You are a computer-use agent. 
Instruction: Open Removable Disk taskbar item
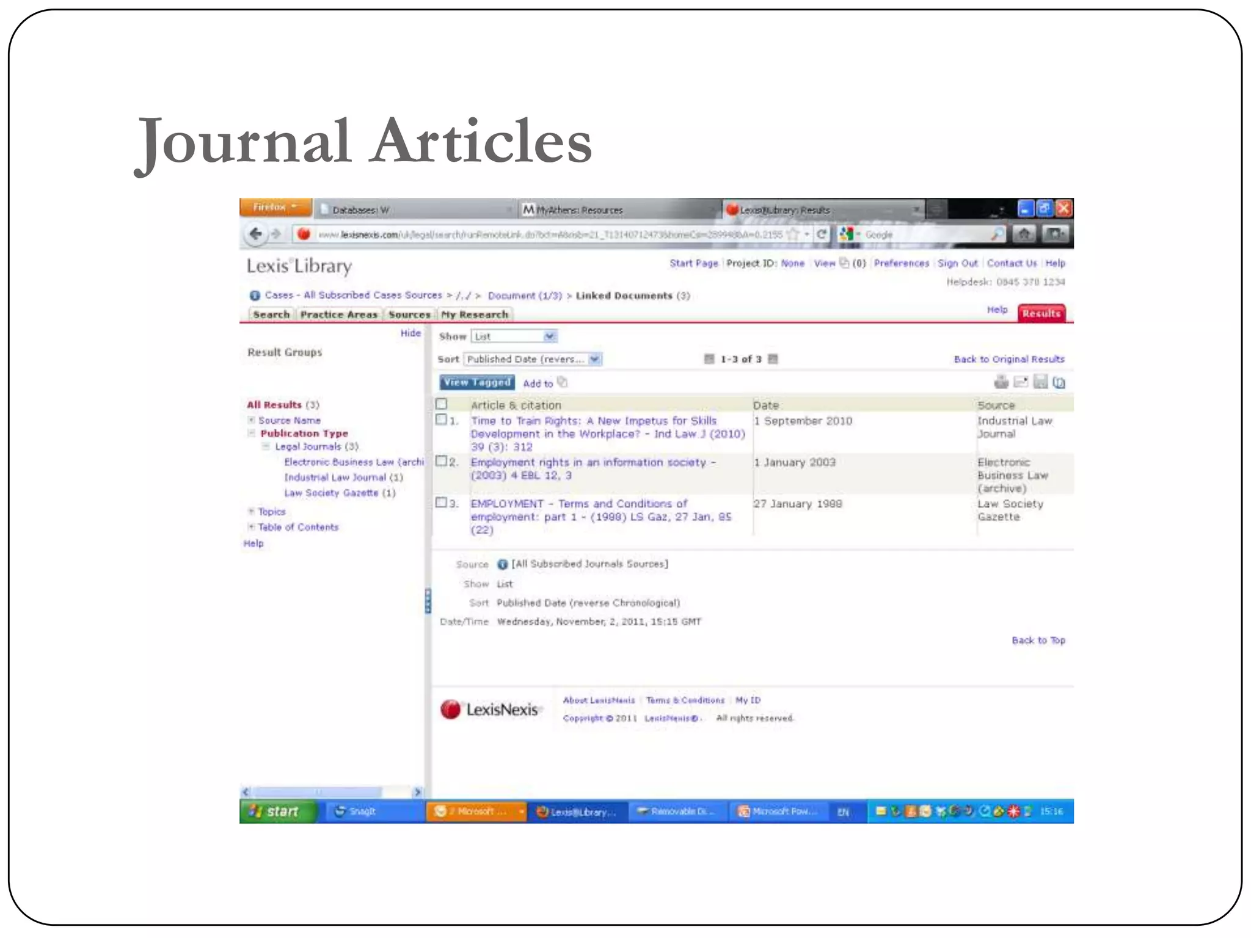coord(677,812)
